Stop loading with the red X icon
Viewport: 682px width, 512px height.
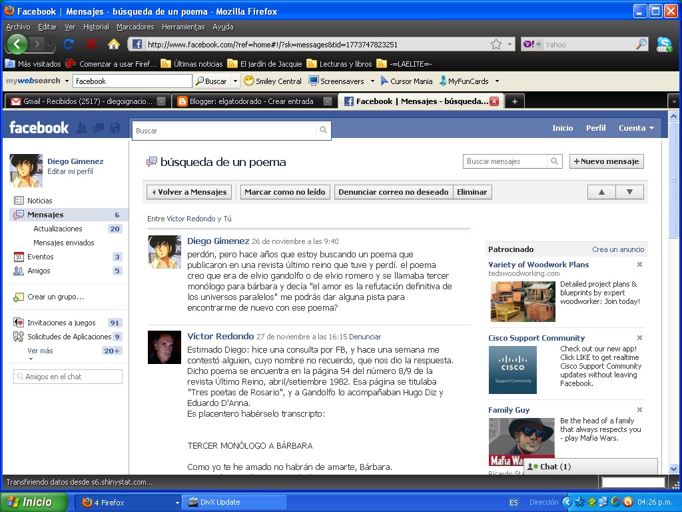pyautogui.click(x=91, y=44)
